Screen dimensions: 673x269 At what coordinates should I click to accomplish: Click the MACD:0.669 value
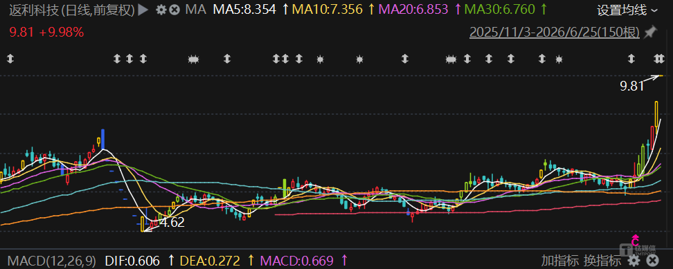(x=297, y=260)
